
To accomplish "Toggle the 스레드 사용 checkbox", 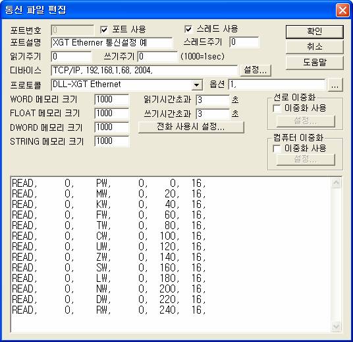I will (188, 29).
